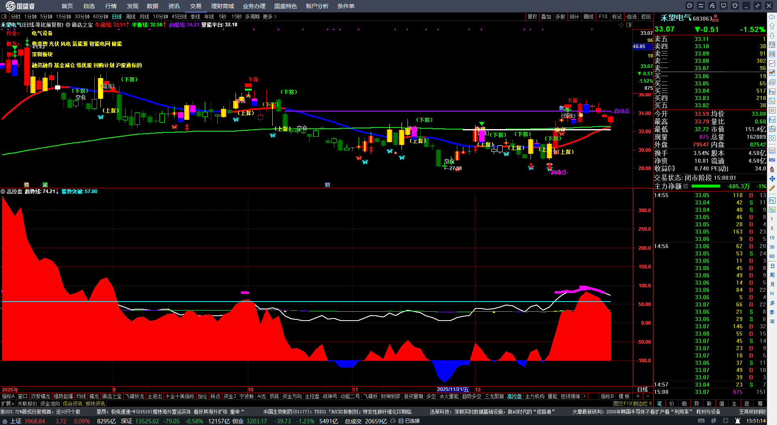This screenshot has height=425, width=777.
Task: Click the window icon left of 分时
Action: [x=4, y=17]
